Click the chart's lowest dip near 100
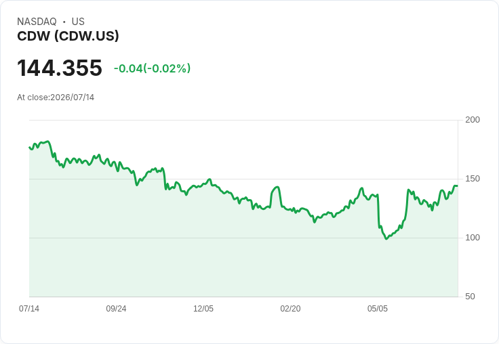This screenshot has height=344, width=499. click(386, 238)
